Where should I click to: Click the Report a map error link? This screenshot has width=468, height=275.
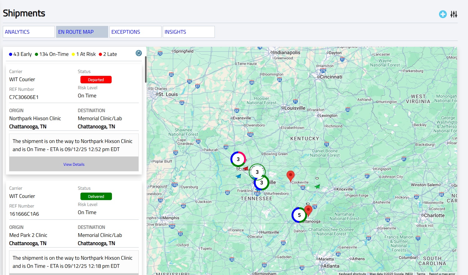(x=442, y=273)
